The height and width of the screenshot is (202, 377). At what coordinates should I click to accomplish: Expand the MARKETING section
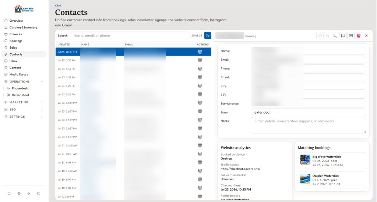pyautogui.click(x=24, y=102)
